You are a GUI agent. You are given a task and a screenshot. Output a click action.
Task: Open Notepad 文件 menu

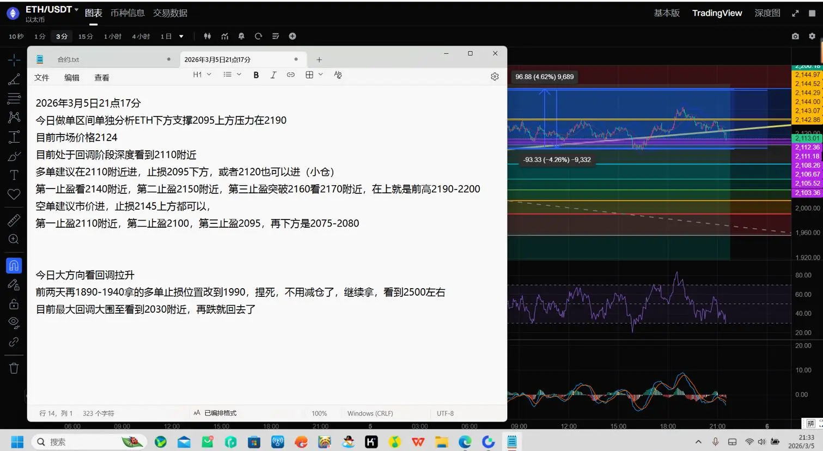click(42, 78)
